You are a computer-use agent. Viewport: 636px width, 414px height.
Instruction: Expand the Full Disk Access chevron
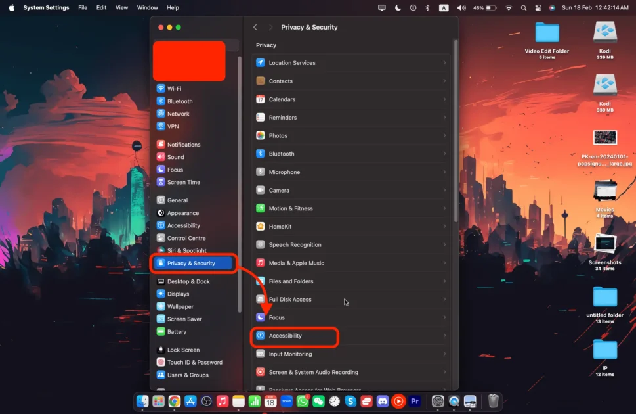(444, 300)
